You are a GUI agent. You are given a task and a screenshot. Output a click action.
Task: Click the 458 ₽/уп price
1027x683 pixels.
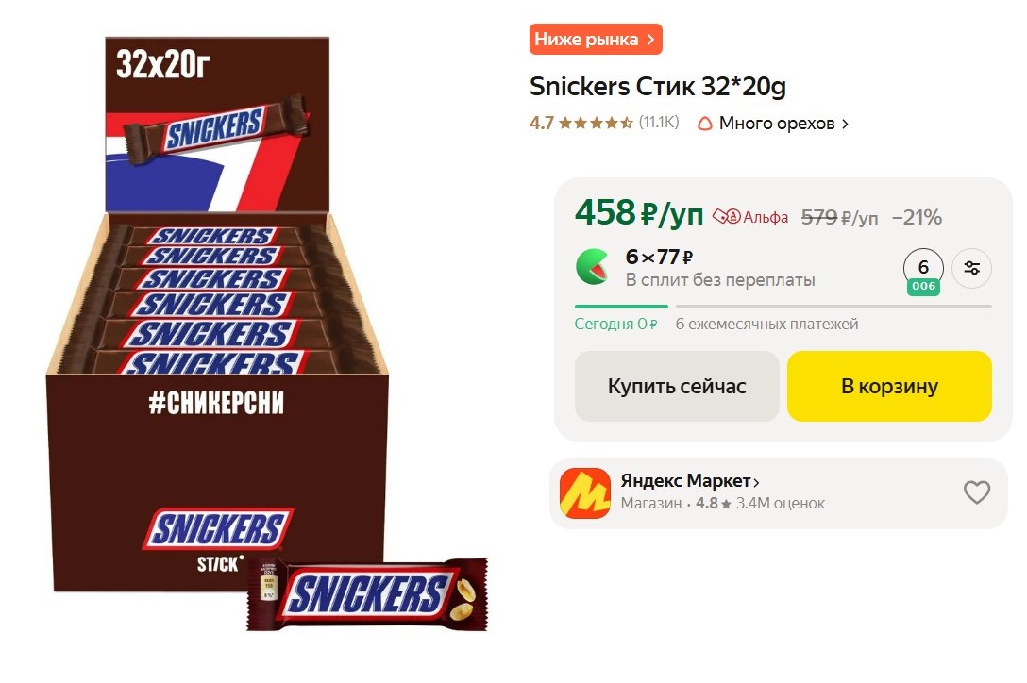click(639, 213)
